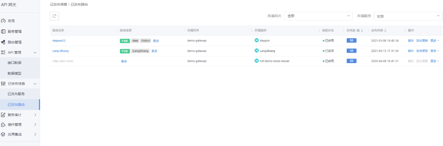The width and height of the screenshot is (443, 146).
Task: Click the help icon beside 优先级 header
Action: click(x=358, y=31)
